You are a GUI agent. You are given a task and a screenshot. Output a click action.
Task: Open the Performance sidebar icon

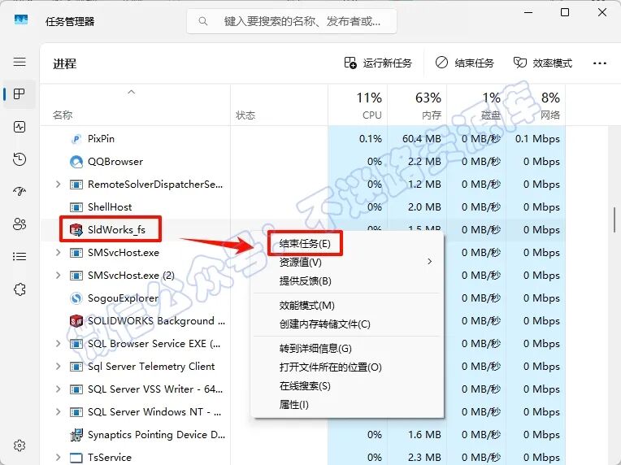coord(20,127)
